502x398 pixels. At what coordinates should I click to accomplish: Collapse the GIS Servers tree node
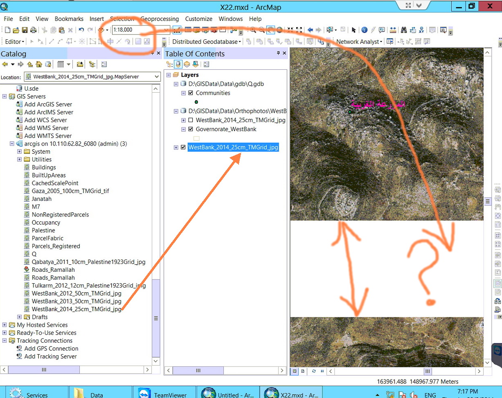[5, 96]
